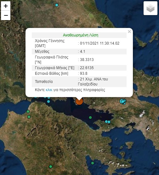Select the large orange earthquake marker

pos(79,101)
